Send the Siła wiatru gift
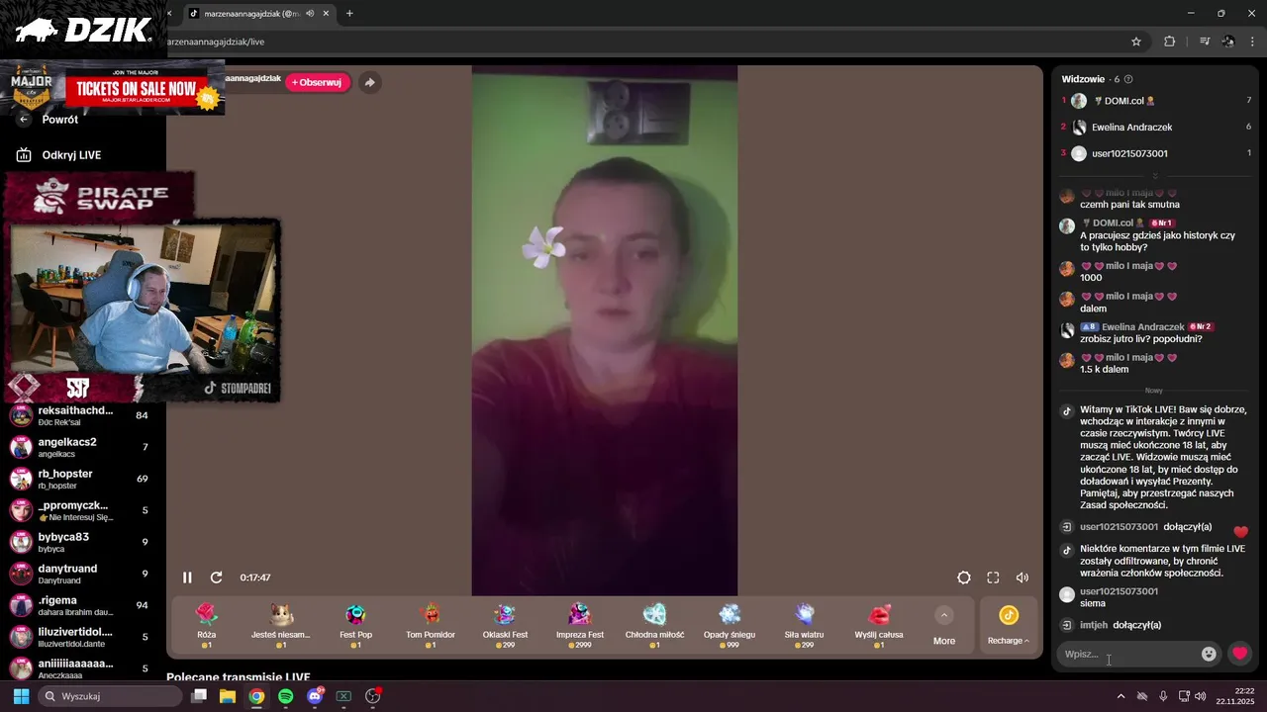Image resolution: width=1267 pixels, height=712 pixels. pyautogui.click(x=805, y=625)
